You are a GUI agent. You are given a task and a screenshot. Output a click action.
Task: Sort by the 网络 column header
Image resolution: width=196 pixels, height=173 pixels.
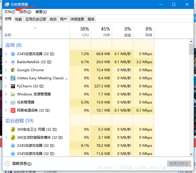pos(144,32)
